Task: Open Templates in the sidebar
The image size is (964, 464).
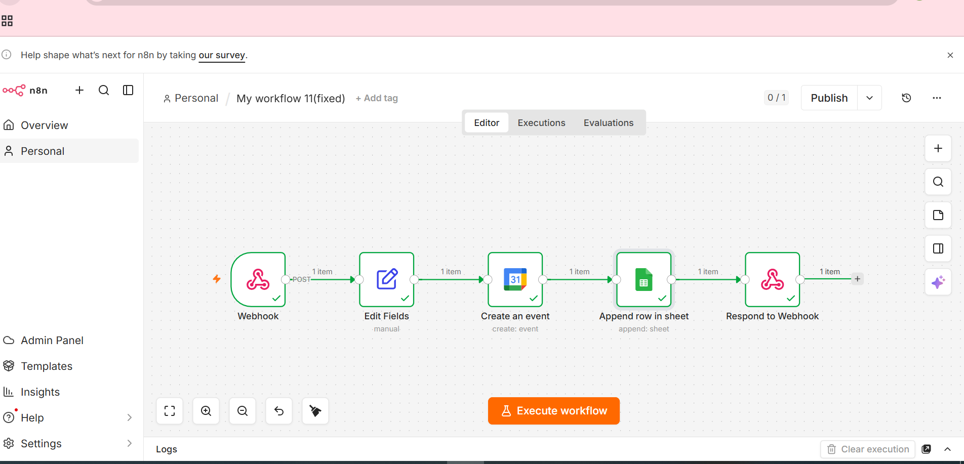Action: pos(69,366)
